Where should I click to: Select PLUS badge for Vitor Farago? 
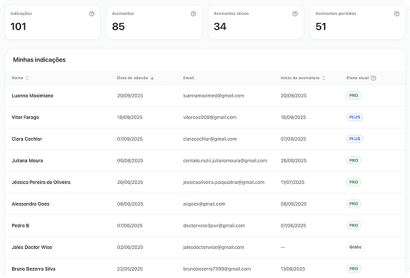point(354,117)
